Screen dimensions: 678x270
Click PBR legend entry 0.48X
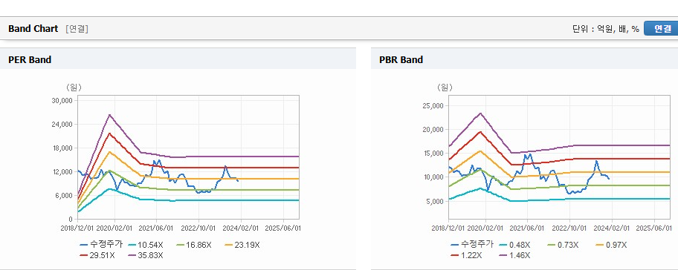pyautogui.click(x=514, y=245)
